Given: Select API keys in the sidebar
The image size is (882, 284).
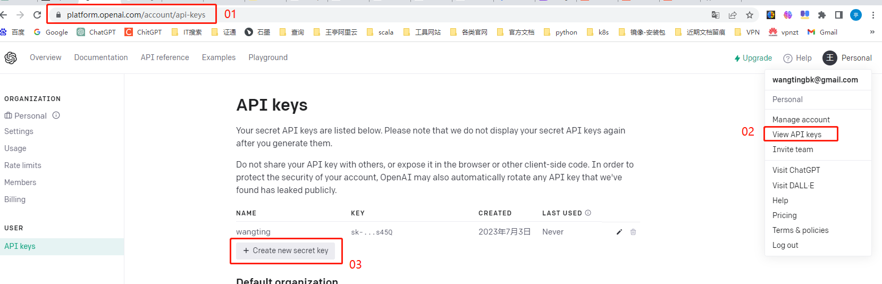Looking at the screenshot, I should pos(62,246).
